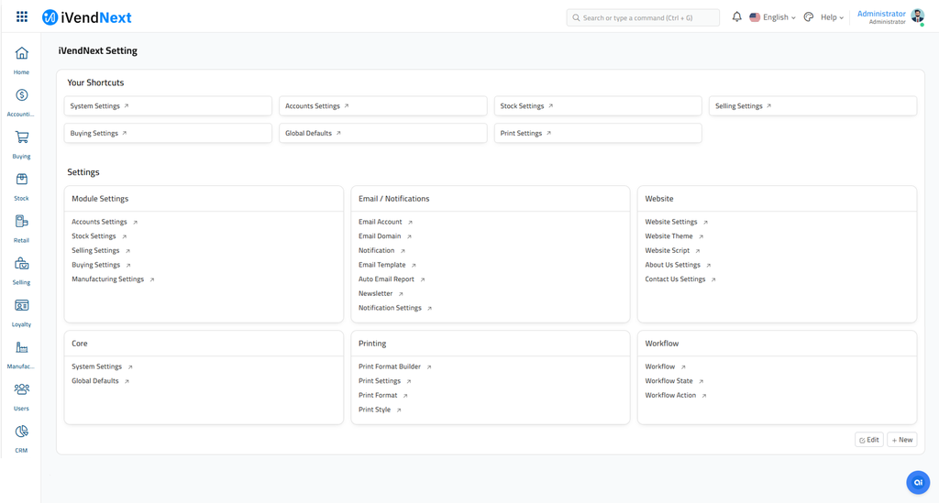Open the Notification Settings link
This screenshot has width=939, height=503.
click(390, 308)
